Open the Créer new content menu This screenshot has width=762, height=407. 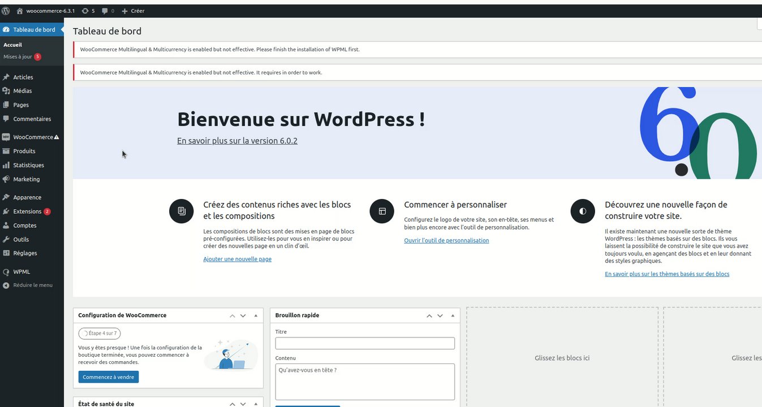point(134,11)
